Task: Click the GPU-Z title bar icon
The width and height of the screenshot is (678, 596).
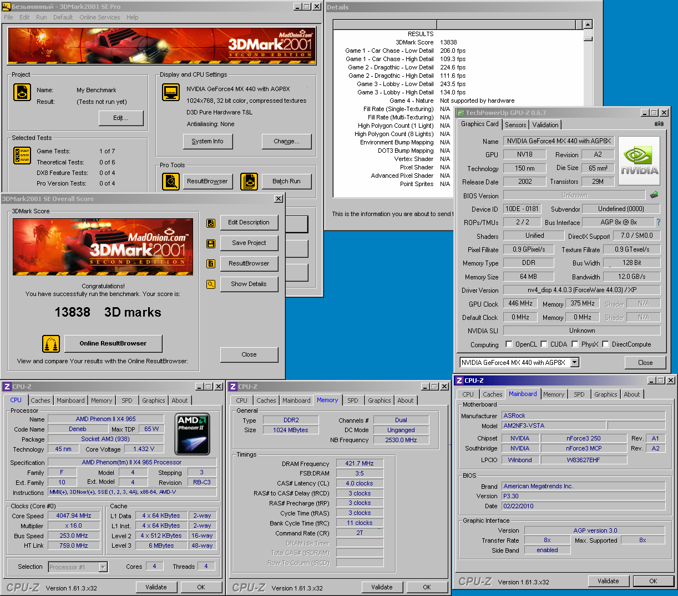Action: [461, 113]
